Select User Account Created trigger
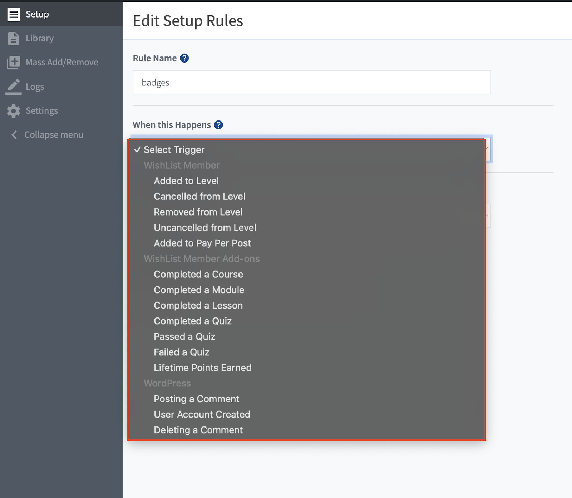 [x=306, y=414]
